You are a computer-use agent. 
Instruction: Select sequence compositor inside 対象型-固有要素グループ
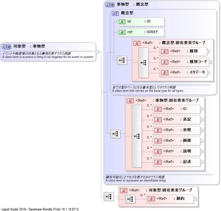tap(130, 199)
